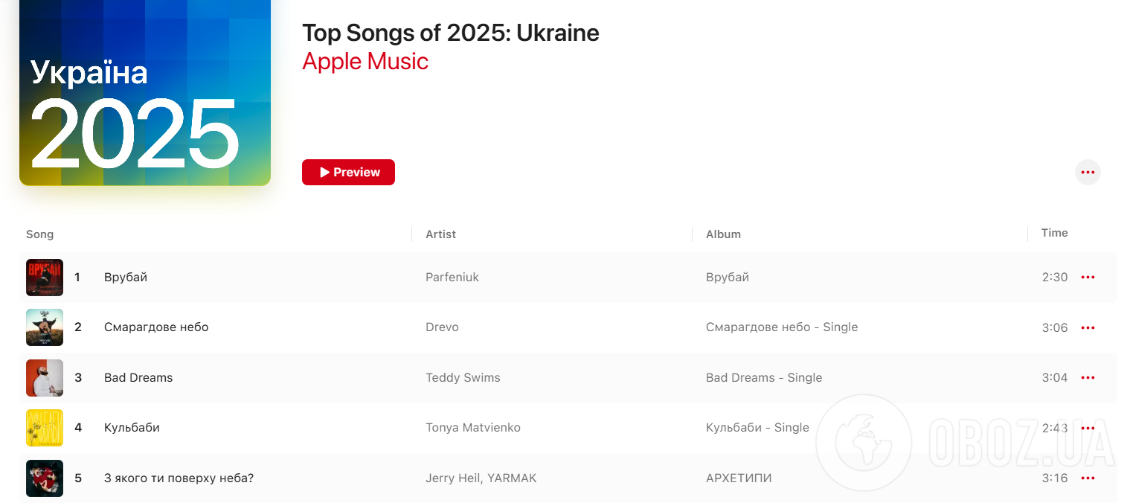The width and height of the screenshot is (1130, 503).
Task: Open the playlist options ellipsis menu
Action: [1088, 172]
